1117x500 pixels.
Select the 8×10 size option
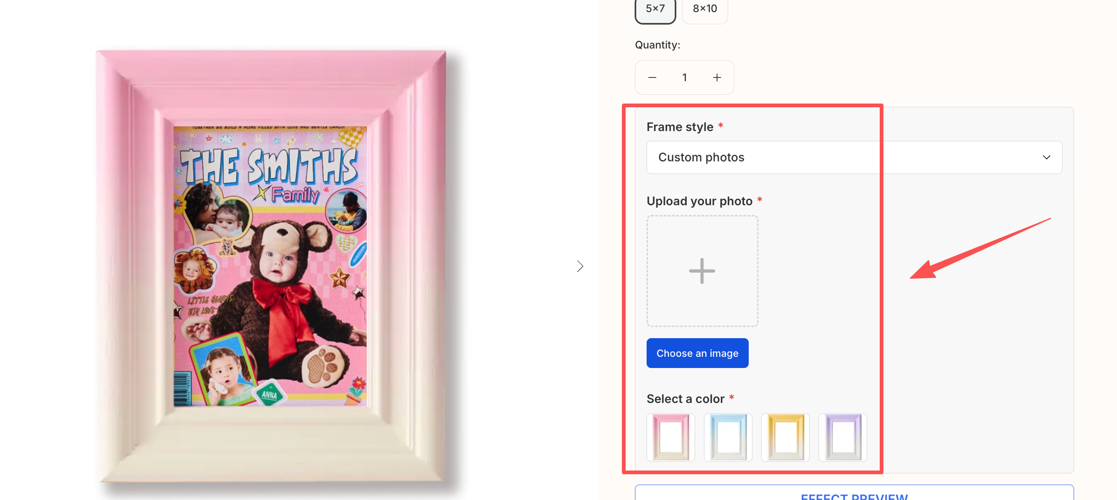705,9
